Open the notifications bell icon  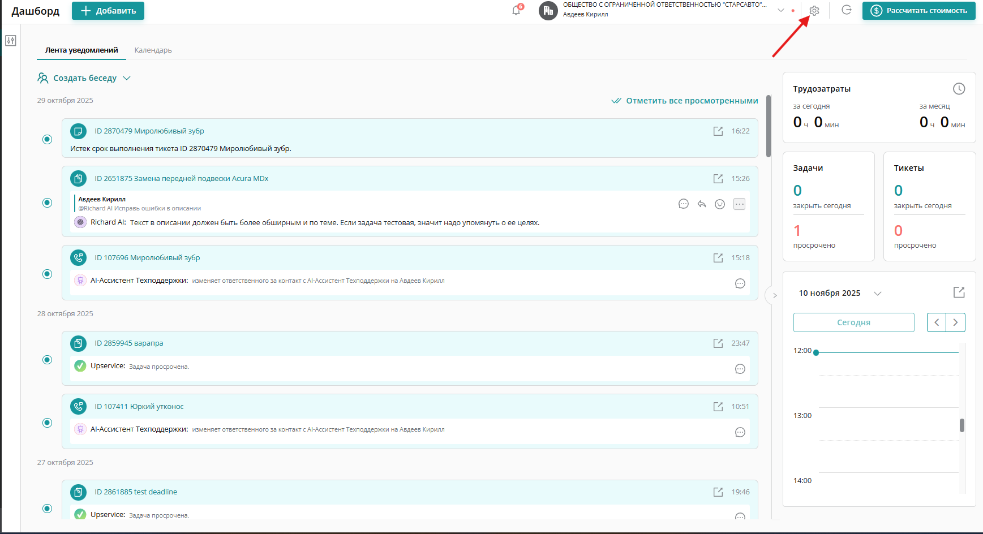[516, 11]
